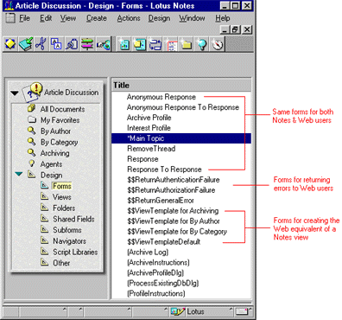342x320 pixels.
Task: Select Other under Design
Action: 61,263
